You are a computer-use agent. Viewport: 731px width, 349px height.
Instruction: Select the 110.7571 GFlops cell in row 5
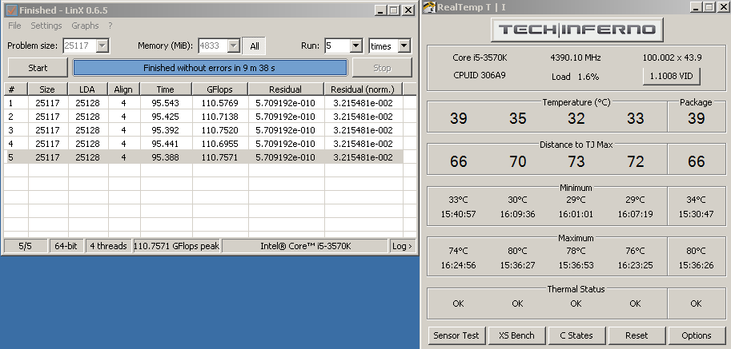[x=219, y=157]
